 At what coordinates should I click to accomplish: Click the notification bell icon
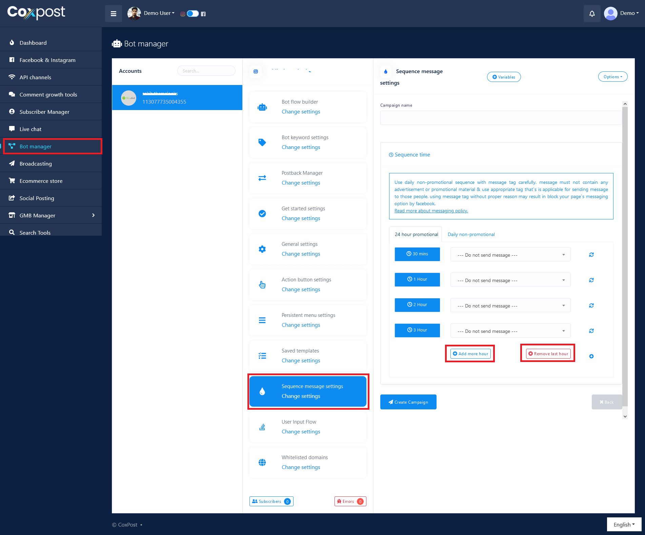tap(592, 14)
